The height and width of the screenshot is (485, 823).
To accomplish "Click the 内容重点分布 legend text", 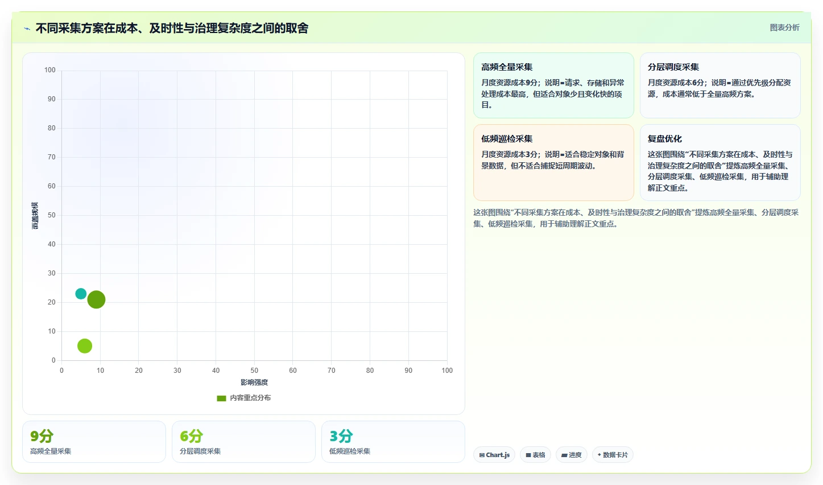I will [x=250, y=398].
